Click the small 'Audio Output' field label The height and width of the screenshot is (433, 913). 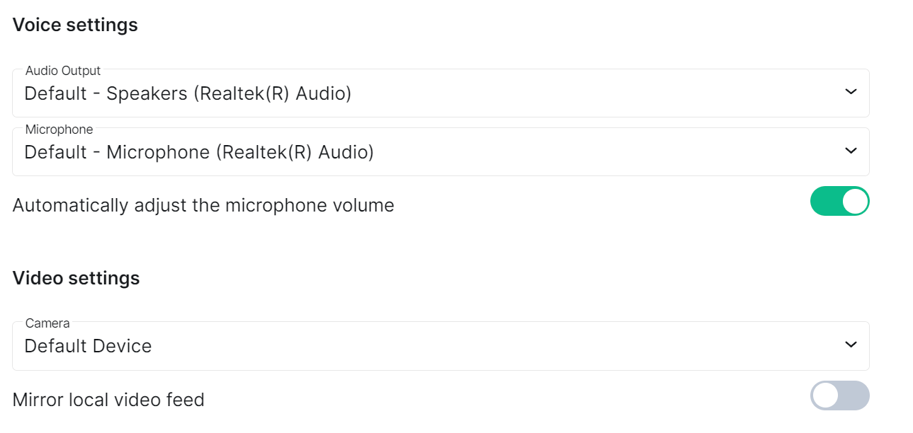pos(63,71)
